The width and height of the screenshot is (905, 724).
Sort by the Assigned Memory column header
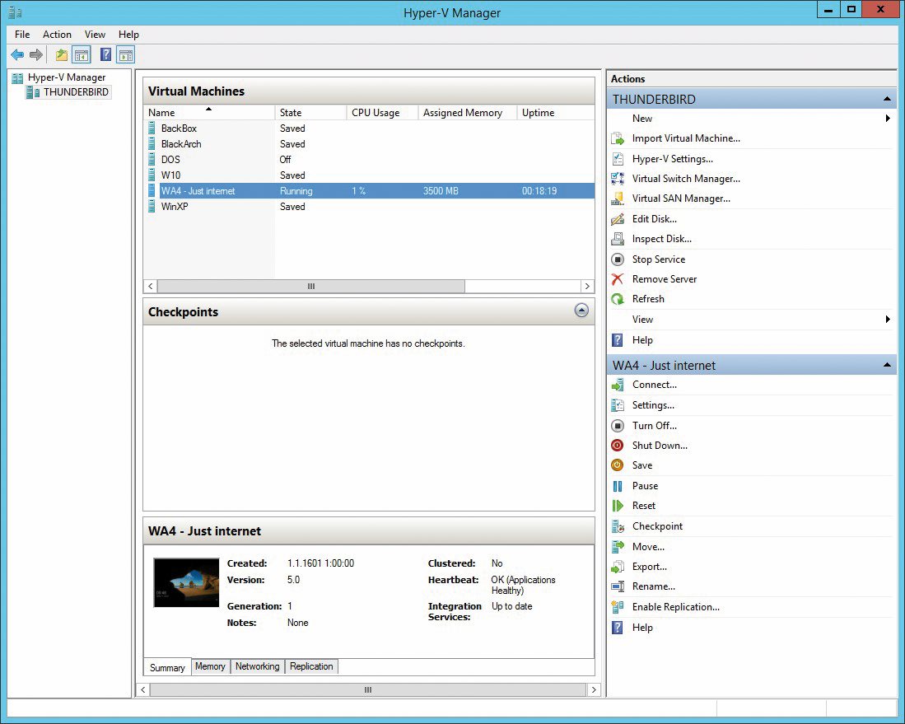tap(468, 113)
